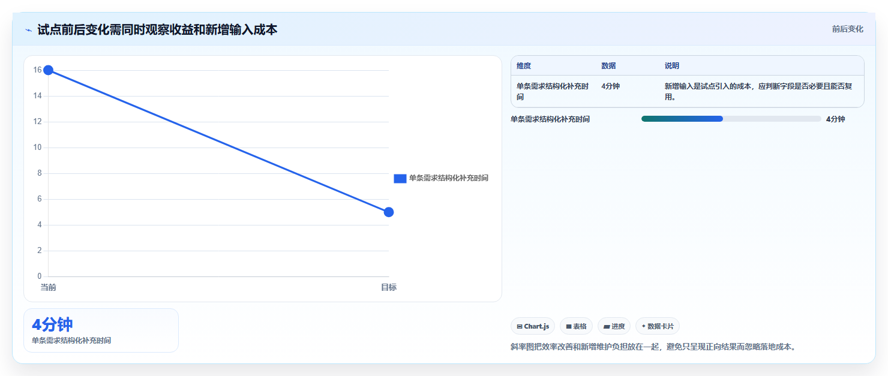The height and width of the screenshot is (376, 888).
Task: Click the data card caption 单条需求结构化补充时间
Action: (x=71, y=340)
